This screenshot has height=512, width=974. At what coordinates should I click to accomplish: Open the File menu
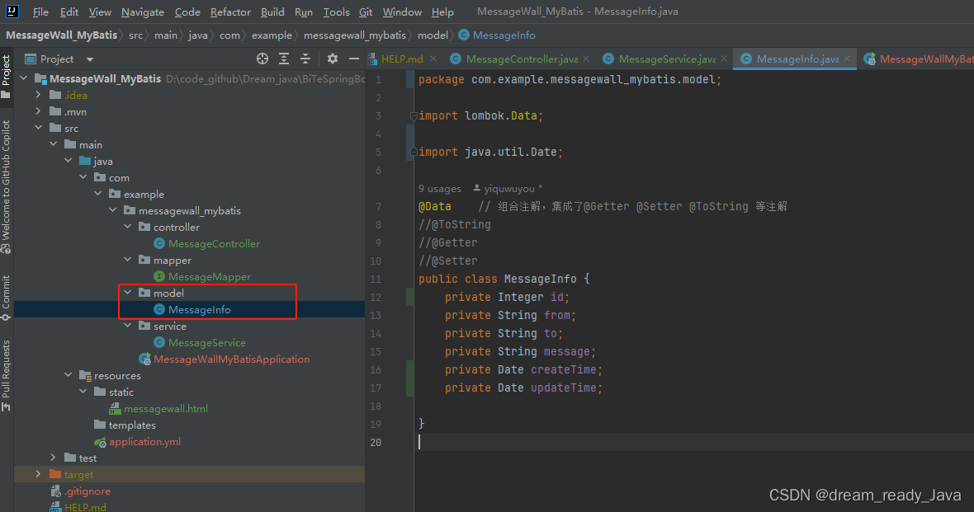[x=40, y=12]
